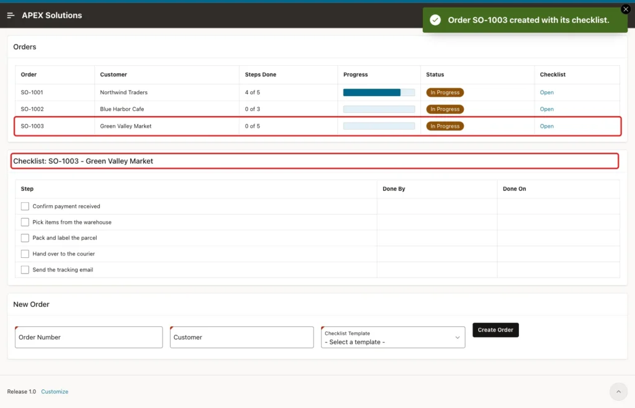This screenshot has width=635, height=408.
Task: Close the success notification
Action: (x=625, y=9)
